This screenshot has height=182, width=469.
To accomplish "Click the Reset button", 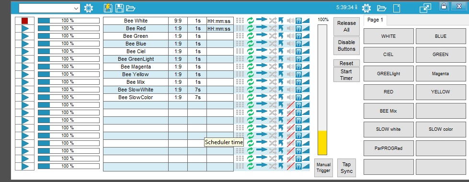I will click(x=346, y=63).
